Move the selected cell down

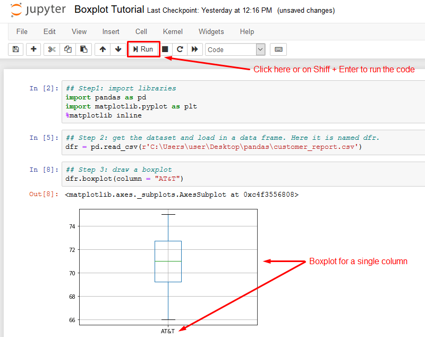[x=117, y=49]
